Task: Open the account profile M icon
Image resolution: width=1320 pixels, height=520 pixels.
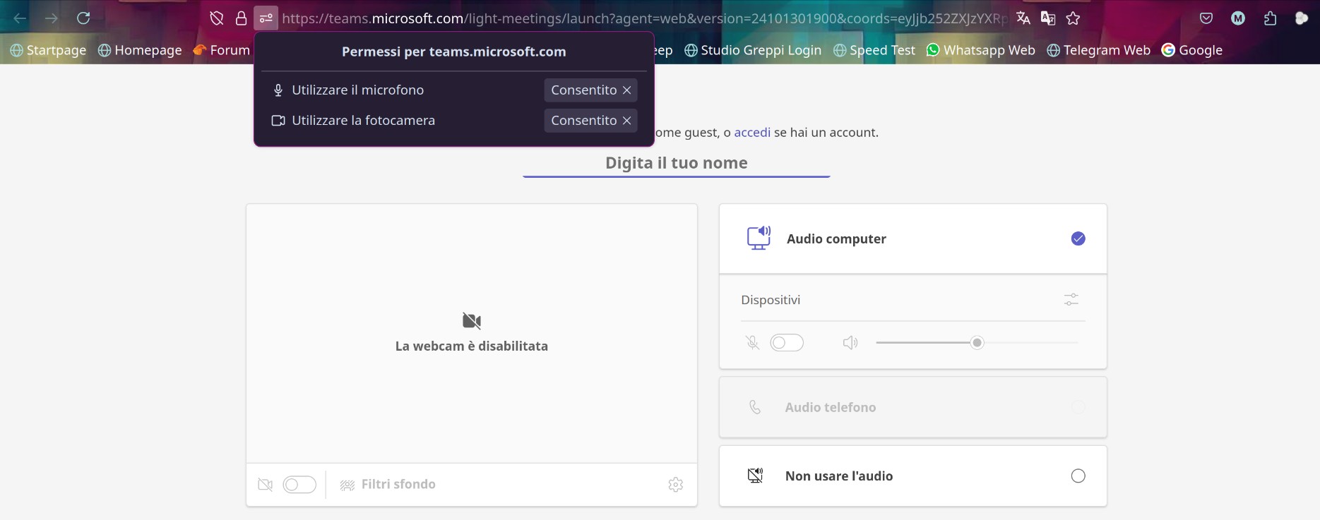Action: point(1238,18)
